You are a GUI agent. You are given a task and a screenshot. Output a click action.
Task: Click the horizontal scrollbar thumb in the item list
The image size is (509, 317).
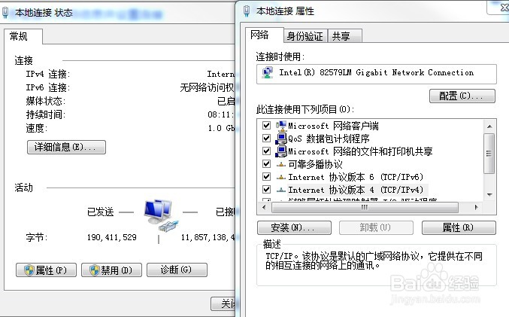point(365,207)
